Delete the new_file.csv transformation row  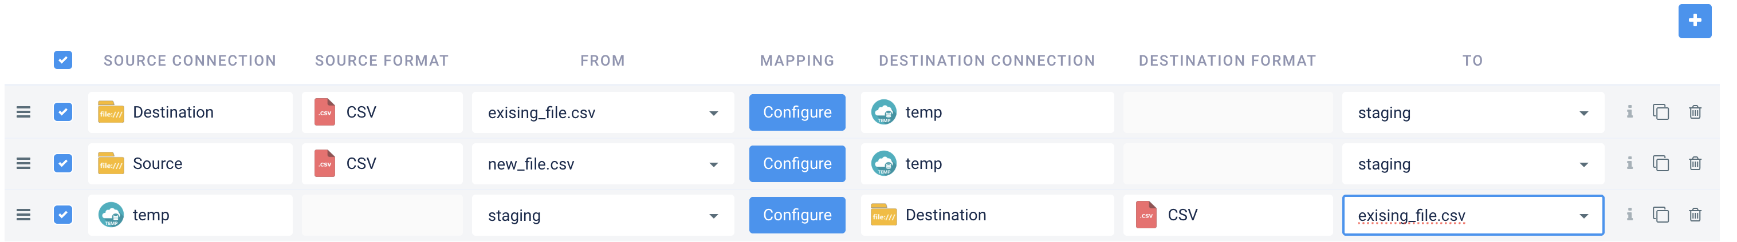pyautogui.click(x=1695, y=163)
